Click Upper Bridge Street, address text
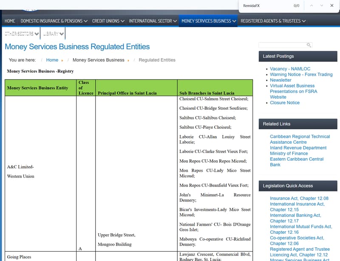 pyautogui.click(x=116, y=235)
